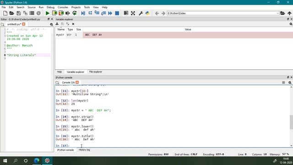Continue execution until next breakpoint
Screen dimensions: 293x165
click(110, 13)
